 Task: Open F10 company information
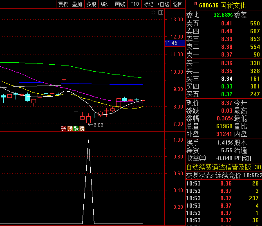[134, 4]
